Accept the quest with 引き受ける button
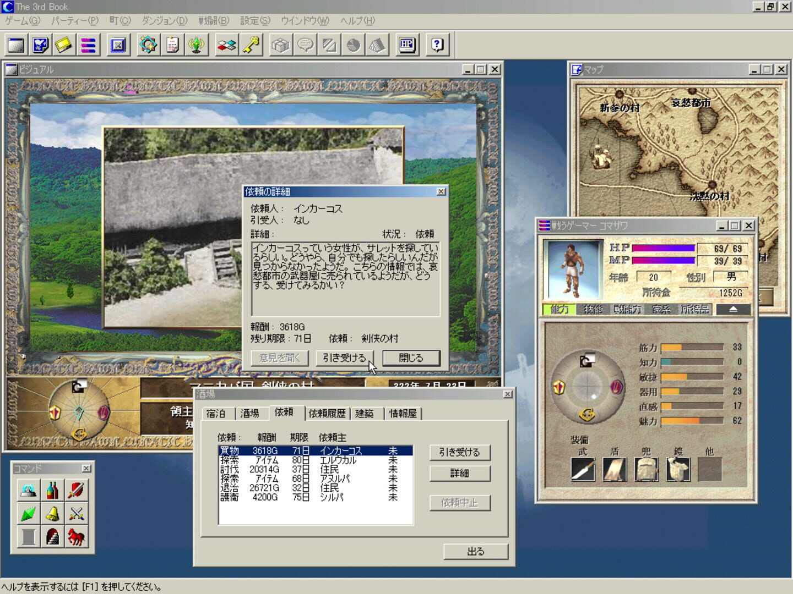Image resolution: width=793 pixels, height=594 pixels. [x=345, y=358]
